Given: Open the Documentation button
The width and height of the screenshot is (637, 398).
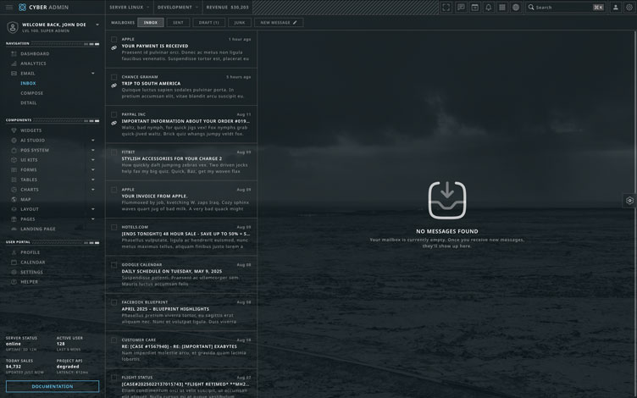Looking at the screenshot, I should click(53, 386).
